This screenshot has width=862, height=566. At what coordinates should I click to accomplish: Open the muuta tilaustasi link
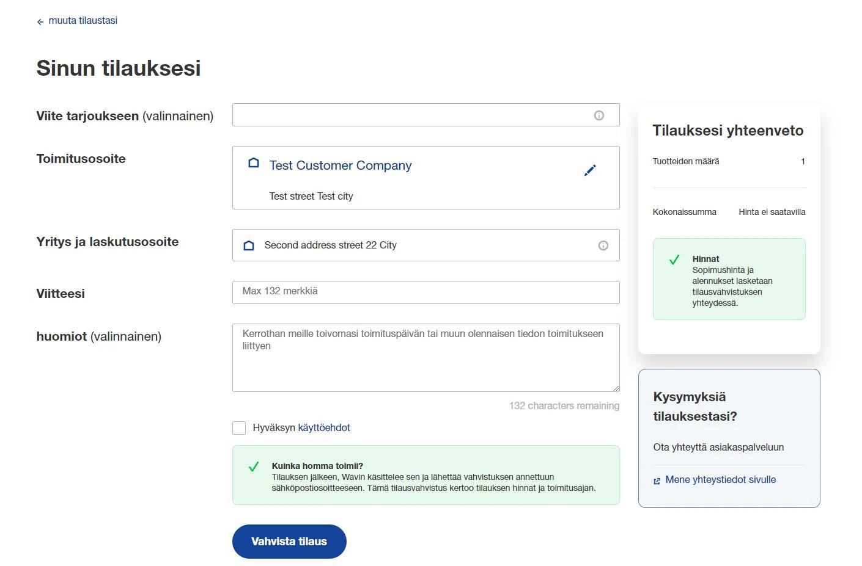[83, 20]
